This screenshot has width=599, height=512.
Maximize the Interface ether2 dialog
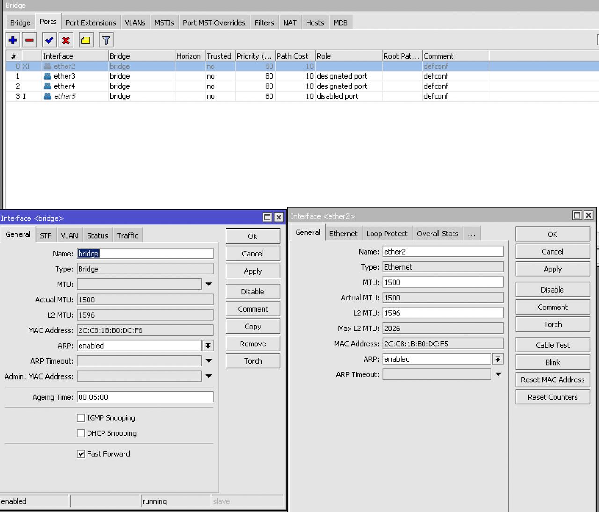(577, 215)
